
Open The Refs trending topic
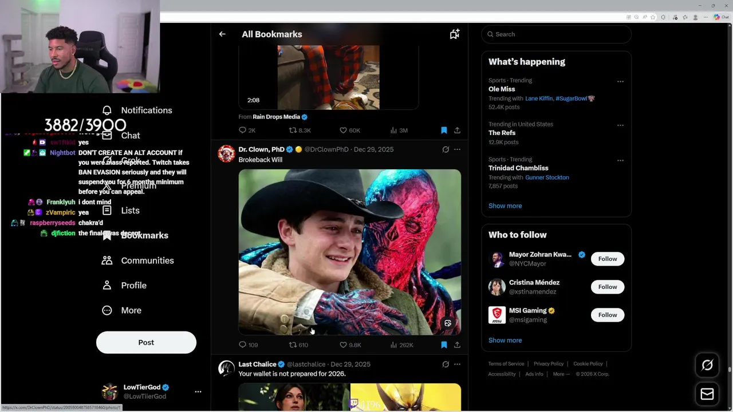coord(502,133)
